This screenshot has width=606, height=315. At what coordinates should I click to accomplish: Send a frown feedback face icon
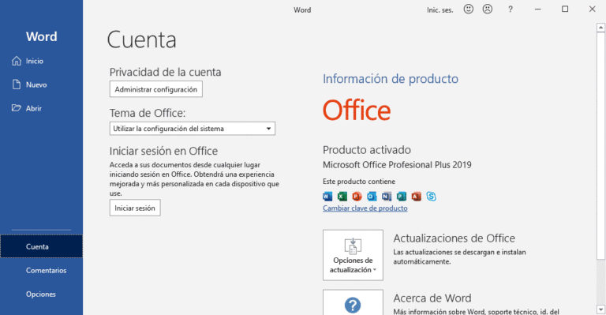click(x=488, y=9)
